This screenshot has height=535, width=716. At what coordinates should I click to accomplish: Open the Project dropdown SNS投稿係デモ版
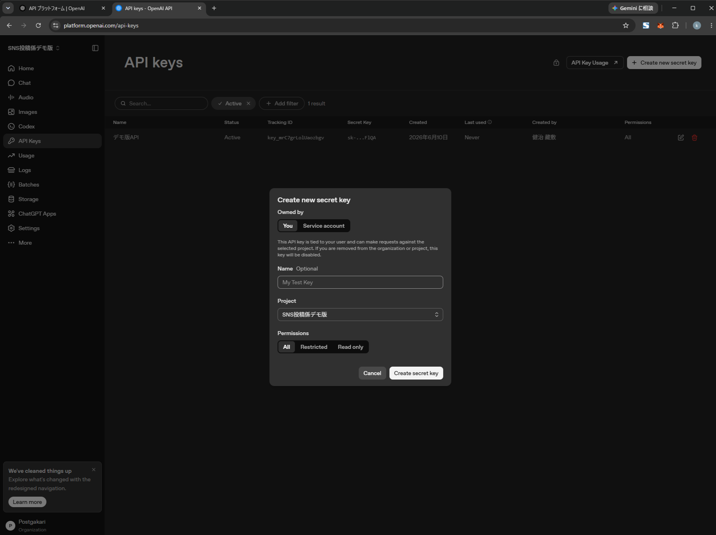[360, 315]
